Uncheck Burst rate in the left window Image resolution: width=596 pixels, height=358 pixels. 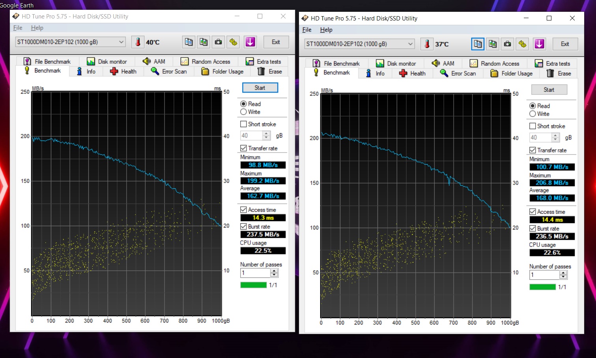coord(243,226)
